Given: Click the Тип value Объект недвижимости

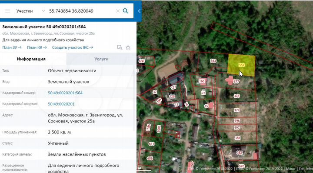Looking at the screenshot, I should tap(72, 71).
